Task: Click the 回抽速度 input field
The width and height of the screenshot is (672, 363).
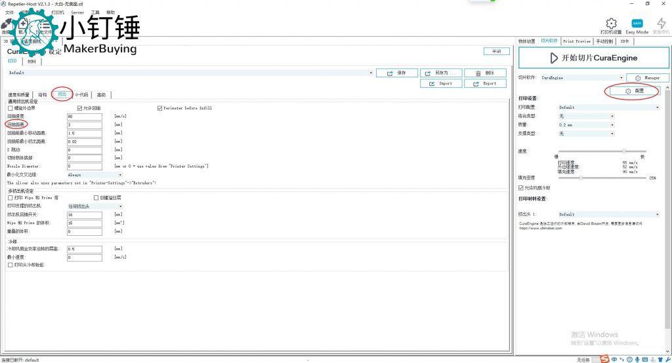Action: [85, 117]
